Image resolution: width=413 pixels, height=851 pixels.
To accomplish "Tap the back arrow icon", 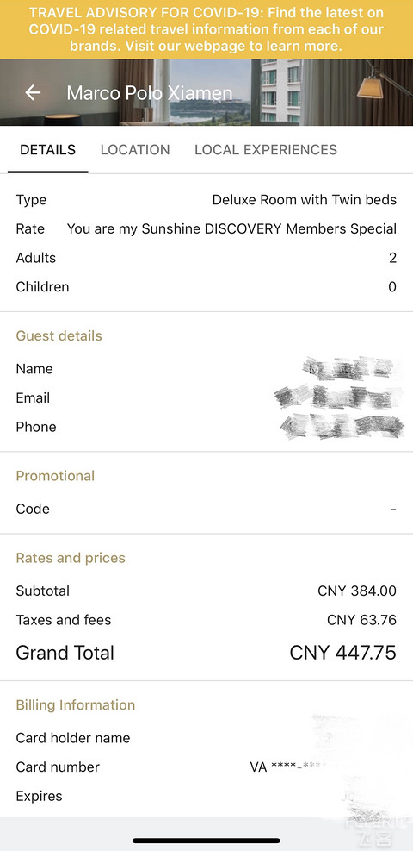I will click(x=33, y=93).
